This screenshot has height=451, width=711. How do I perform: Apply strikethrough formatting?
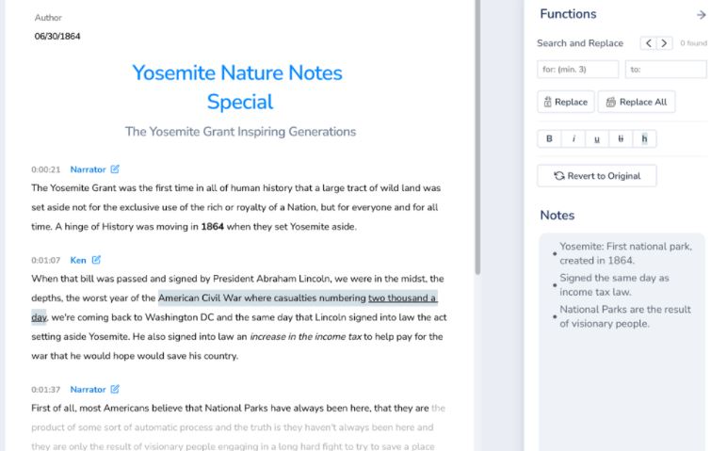coord(621,138)
